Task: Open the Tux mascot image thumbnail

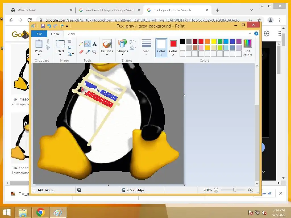Action: (21, 70)
